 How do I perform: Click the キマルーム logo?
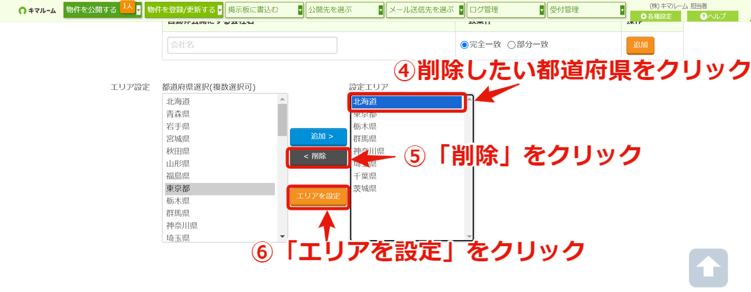37,10
